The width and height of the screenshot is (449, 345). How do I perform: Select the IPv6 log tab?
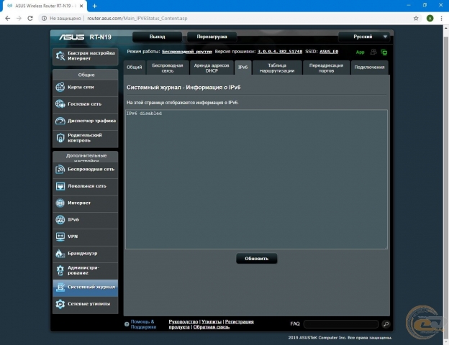242,68
